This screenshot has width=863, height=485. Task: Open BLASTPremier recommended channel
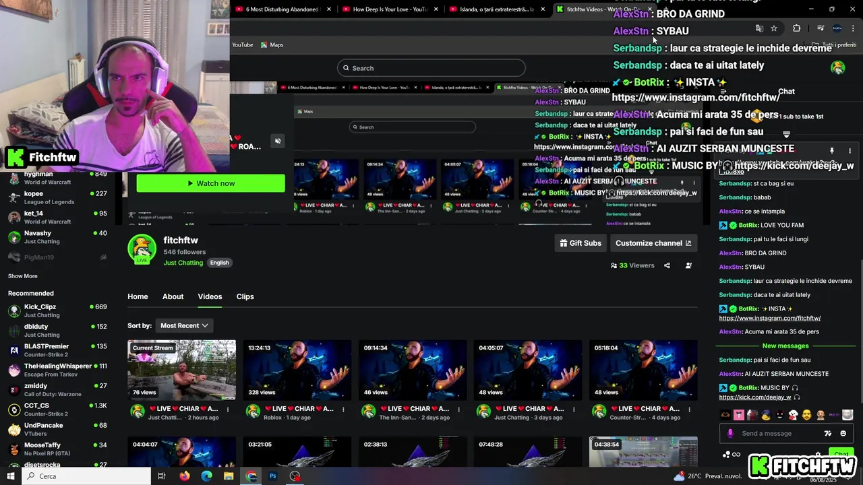[57, 350]
